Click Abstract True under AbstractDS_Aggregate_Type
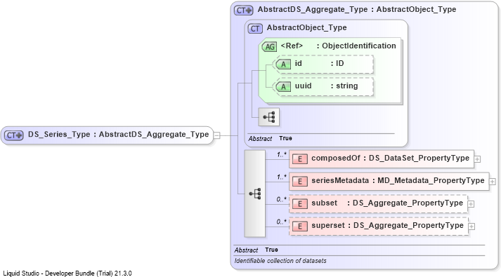Screen dimensions: 501x277 click(x=256, y=250)
